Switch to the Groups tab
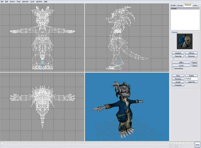Viewport: 201px width, 148px height. click(x=180, y=5)
